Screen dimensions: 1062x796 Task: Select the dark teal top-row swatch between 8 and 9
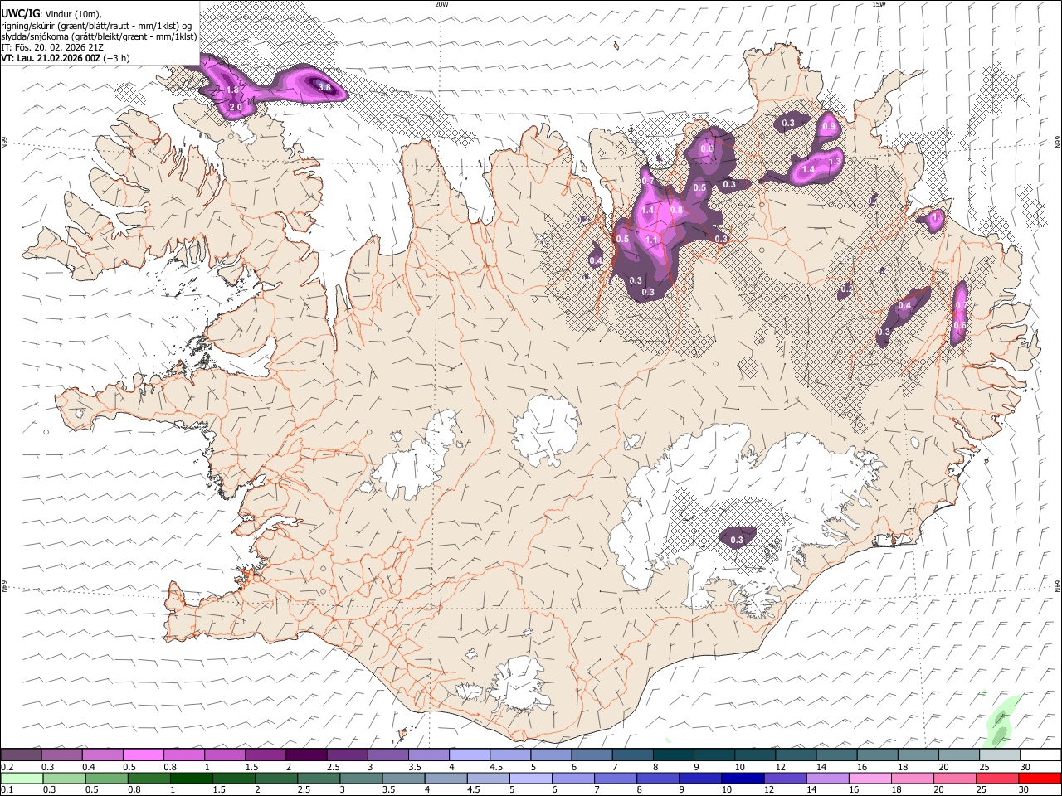pos(672,755)
